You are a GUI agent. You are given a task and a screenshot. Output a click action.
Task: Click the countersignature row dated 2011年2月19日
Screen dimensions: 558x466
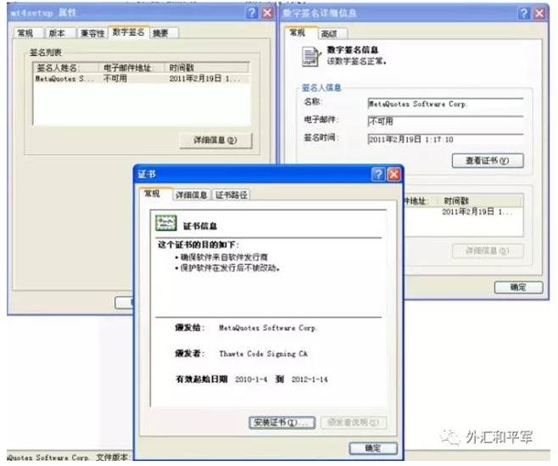coord(463,212)
